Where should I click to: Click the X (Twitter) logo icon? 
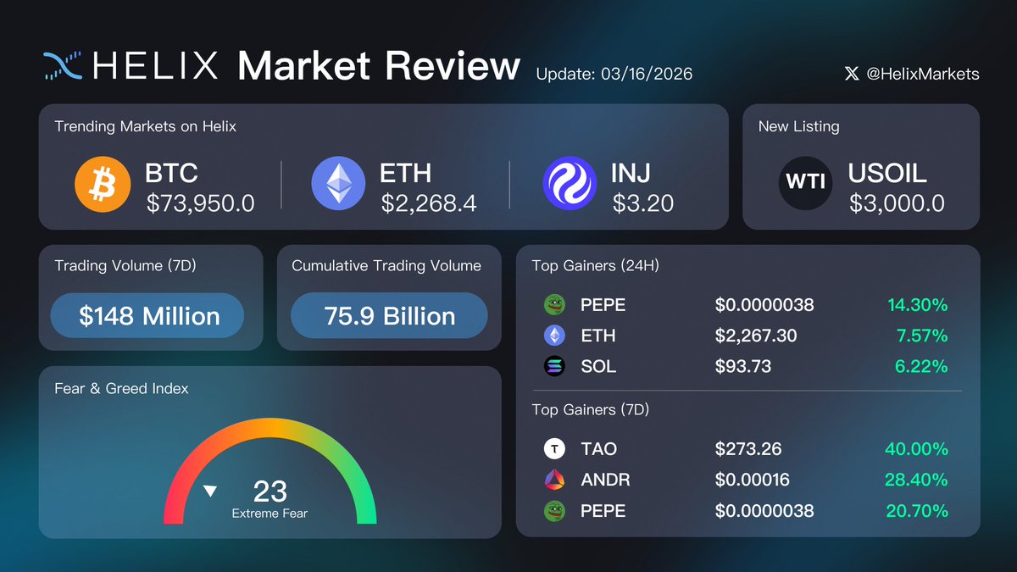[852, 74]
